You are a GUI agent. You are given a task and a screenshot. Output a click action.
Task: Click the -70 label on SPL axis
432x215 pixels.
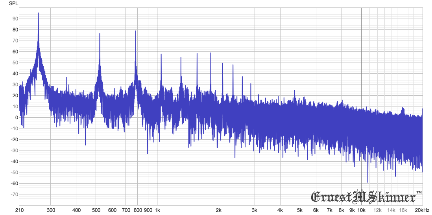tap(15, 195)
